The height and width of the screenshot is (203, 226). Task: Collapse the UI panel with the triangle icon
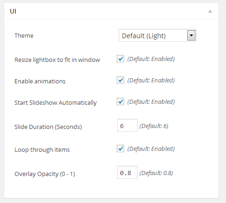click(210, 11)
